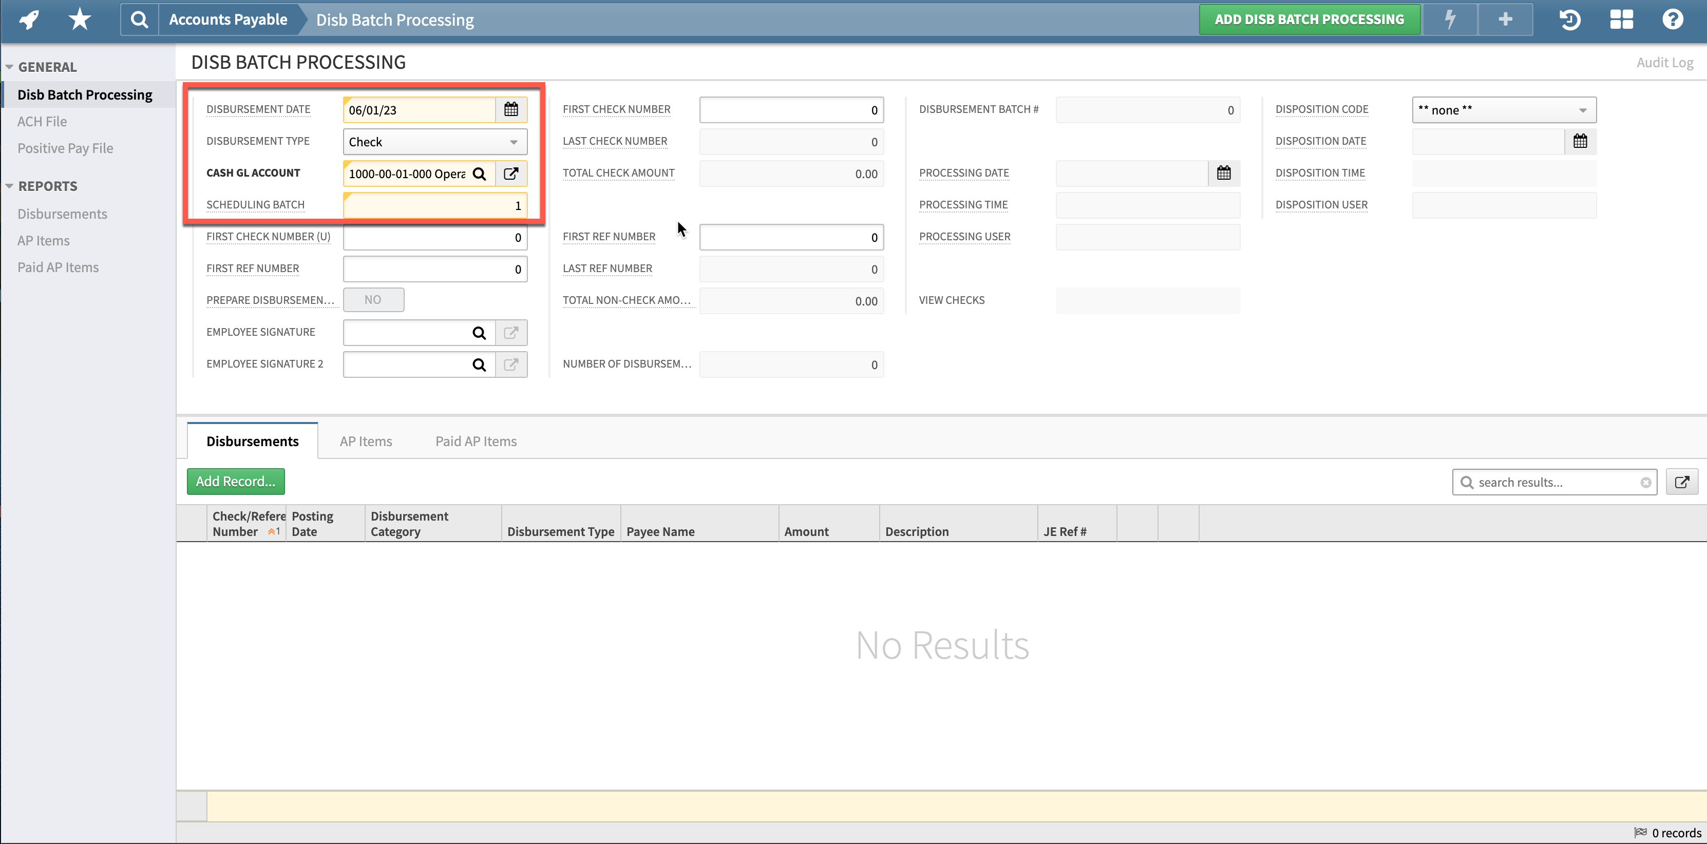Viewport: 1707px width, 844px height.
Task: Switch to the Paid AP Items tab
Action: [476, 440]
